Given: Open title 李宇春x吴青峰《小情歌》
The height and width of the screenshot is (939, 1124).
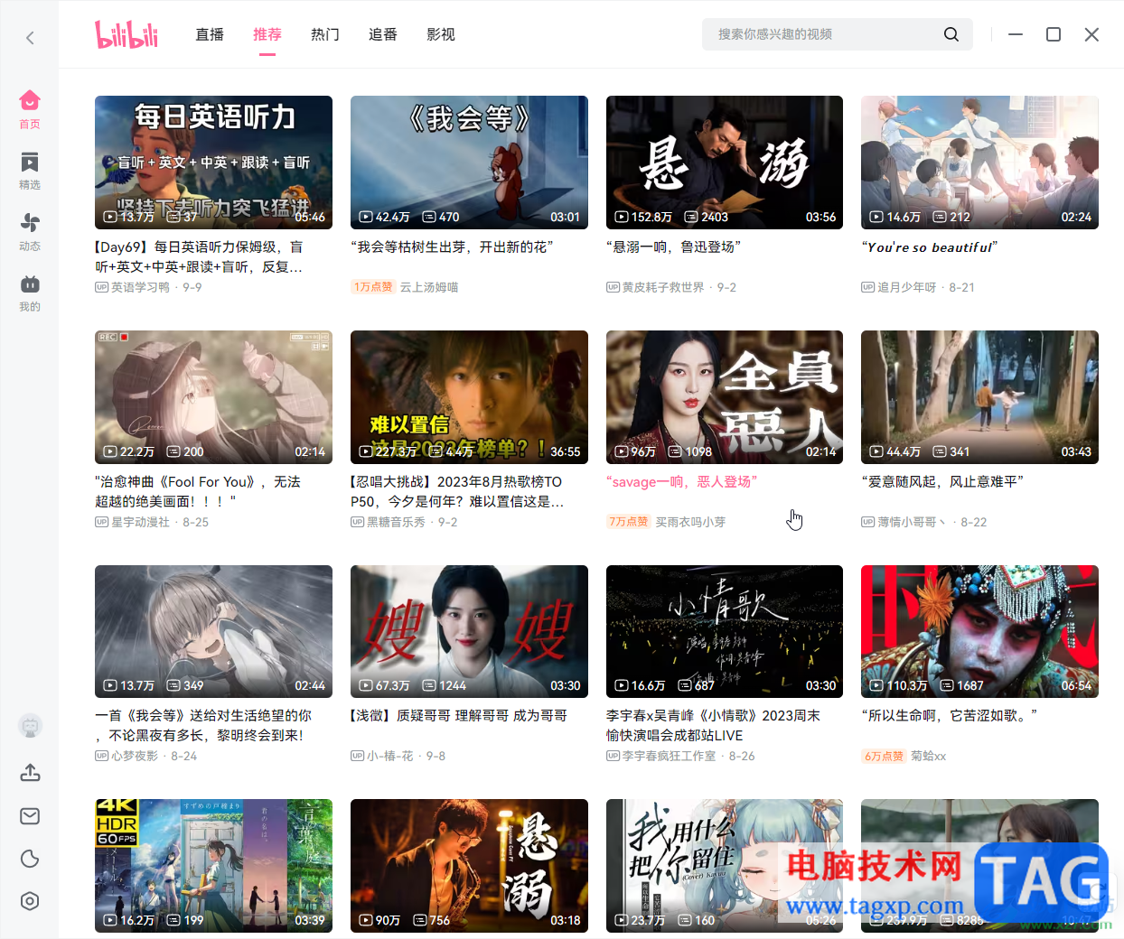Looking at the screenshot, I should tap(713, 725).
